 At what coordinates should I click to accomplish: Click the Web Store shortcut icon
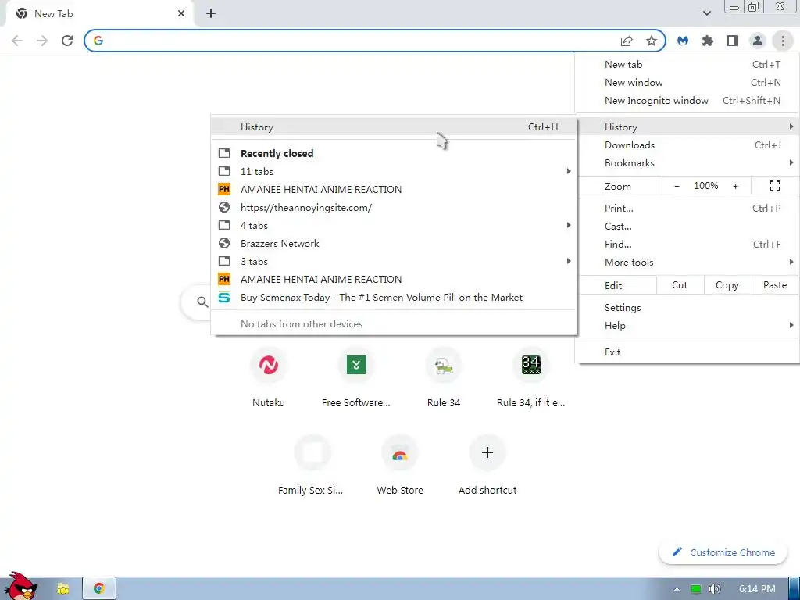400,453
